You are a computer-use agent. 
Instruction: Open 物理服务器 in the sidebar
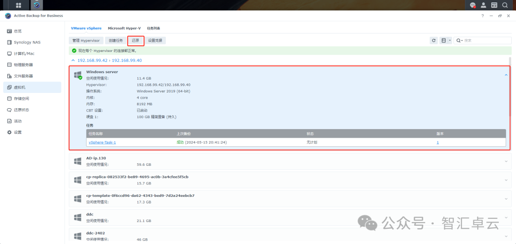coord(32,65)
